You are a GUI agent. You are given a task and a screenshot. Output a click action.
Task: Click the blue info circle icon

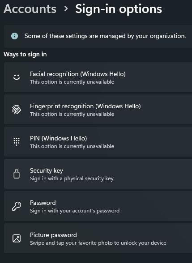15,36
